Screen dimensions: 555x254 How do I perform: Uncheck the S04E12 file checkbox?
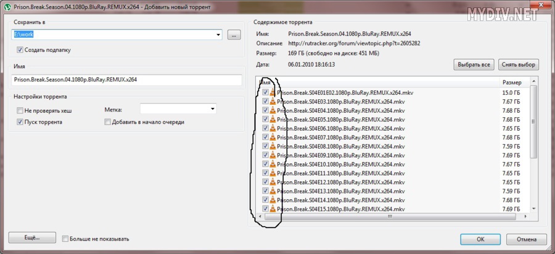pyautogui.click(x=265, y=182)
